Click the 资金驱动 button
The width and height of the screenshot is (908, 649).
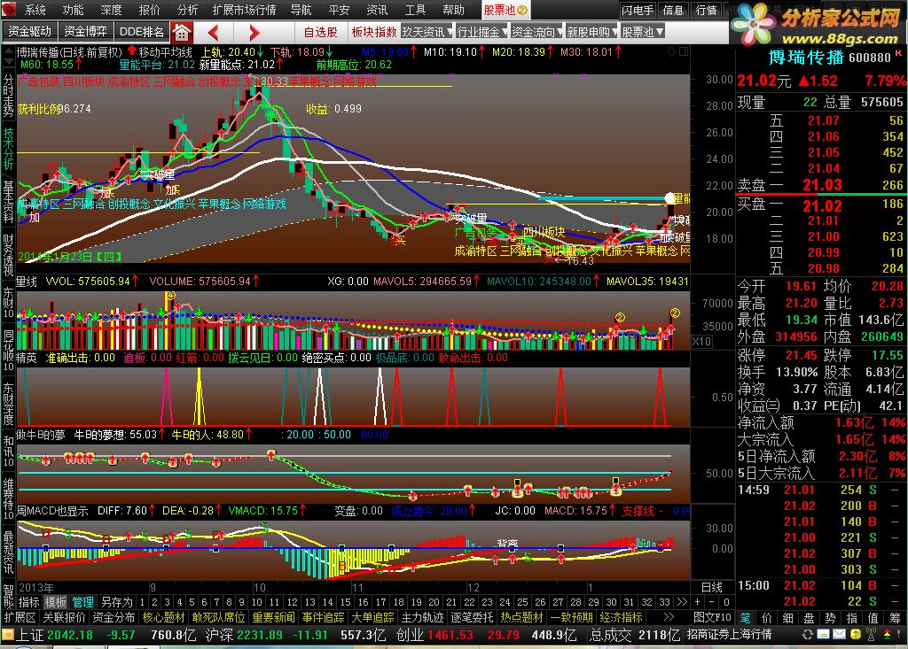point(29,32)
